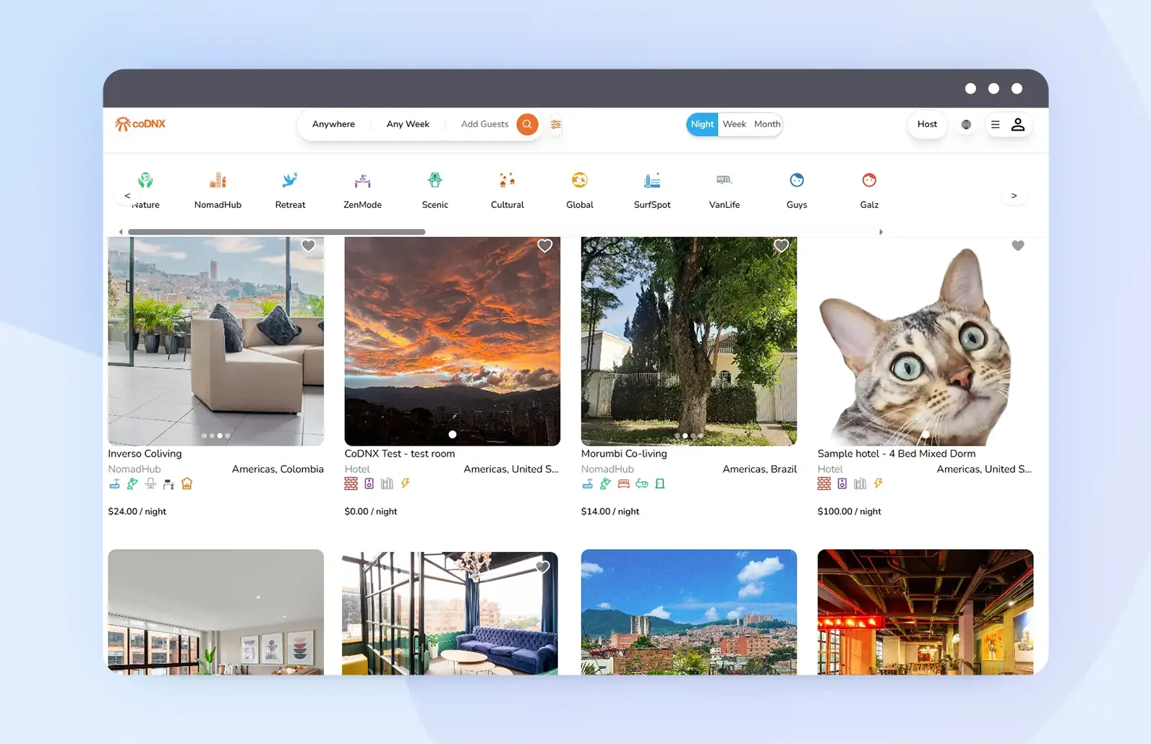1151x744 pixels.
Task: Open the city skyline mountain photo
Action: [688, 612]
